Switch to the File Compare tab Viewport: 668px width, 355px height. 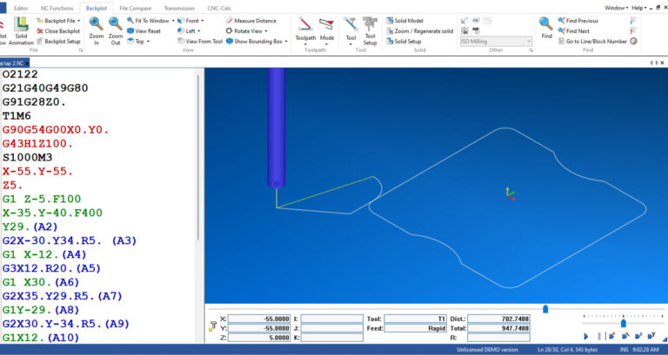click(135, 8)
